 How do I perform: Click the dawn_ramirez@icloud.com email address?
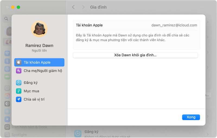point(174,25)
